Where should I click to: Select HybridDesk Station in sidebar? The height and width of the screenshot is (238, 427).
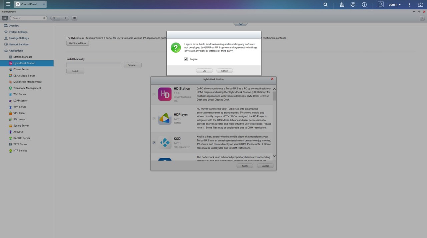pyautogui.click(x=27, y=63)
